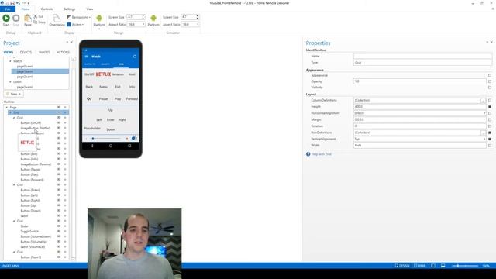The width and height of the screenshot is (496, 279).
Task: Open the Help with Grid link
Action: point(322,154)
